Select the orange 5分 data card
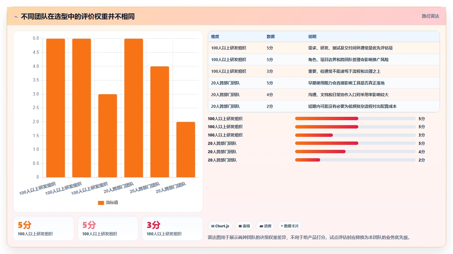This screenshot has height=254, width=453. click(43, 228)
